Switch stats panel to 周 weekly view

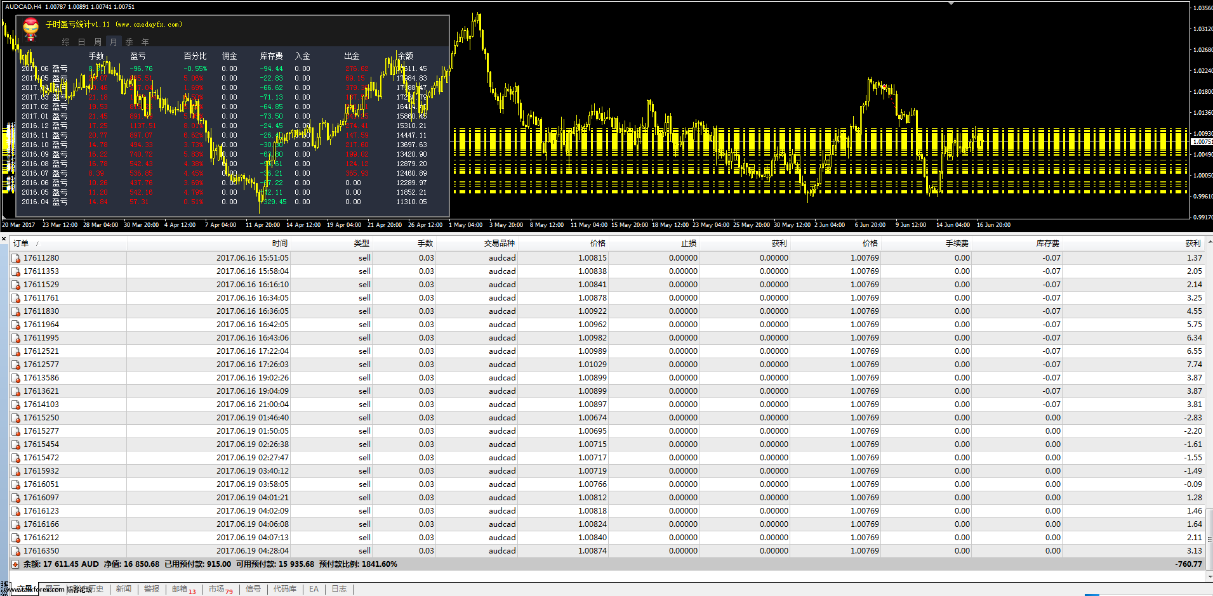pyautogui.click(x=98, y=42)
